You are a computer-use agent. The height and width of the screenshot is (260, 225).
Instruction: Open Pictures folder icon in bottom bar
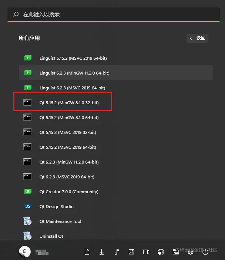(x=131, y=252)
